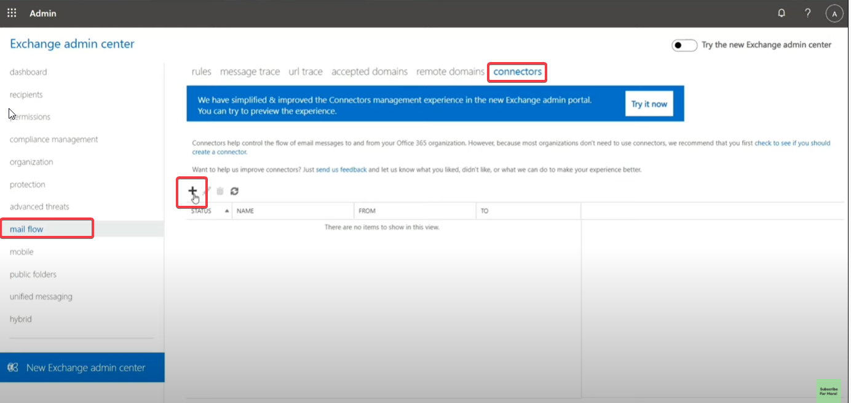The image size is (851, 403).
Task: Select recipients in the left navigation
Action: 26,95
